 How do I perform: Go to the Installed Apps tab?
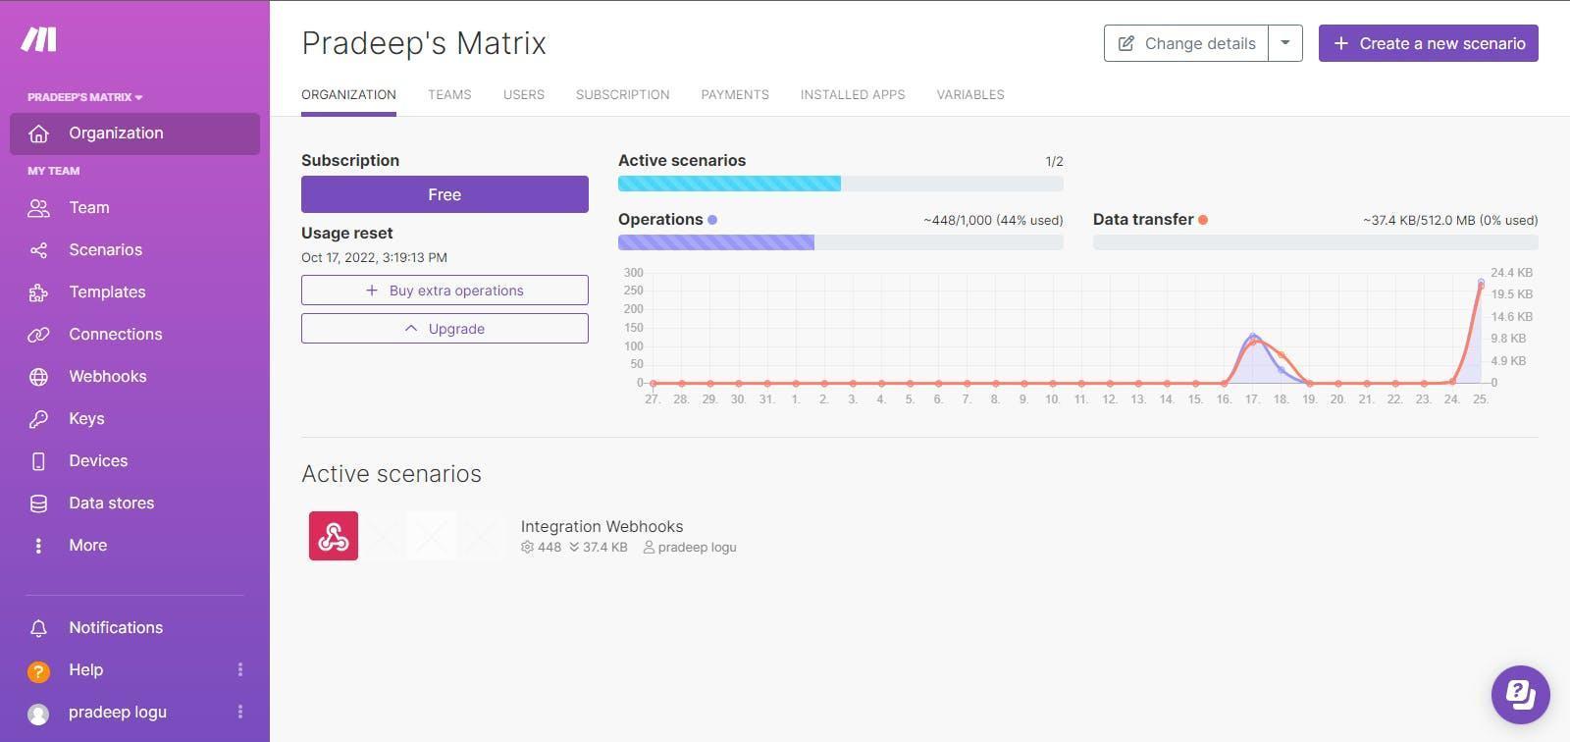click(x=853, y=95)
